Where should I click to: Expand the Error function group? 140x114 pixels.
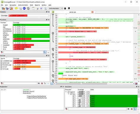coord(1,49)
